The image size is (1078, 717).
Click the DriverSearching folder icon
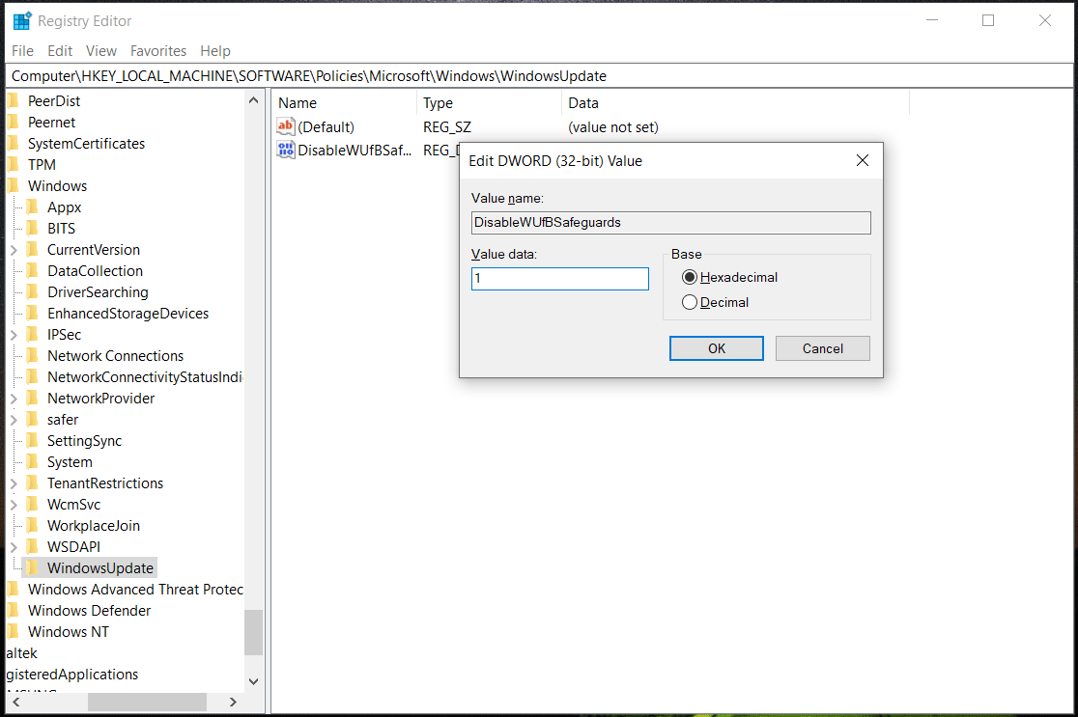click(x=32, y=292)
